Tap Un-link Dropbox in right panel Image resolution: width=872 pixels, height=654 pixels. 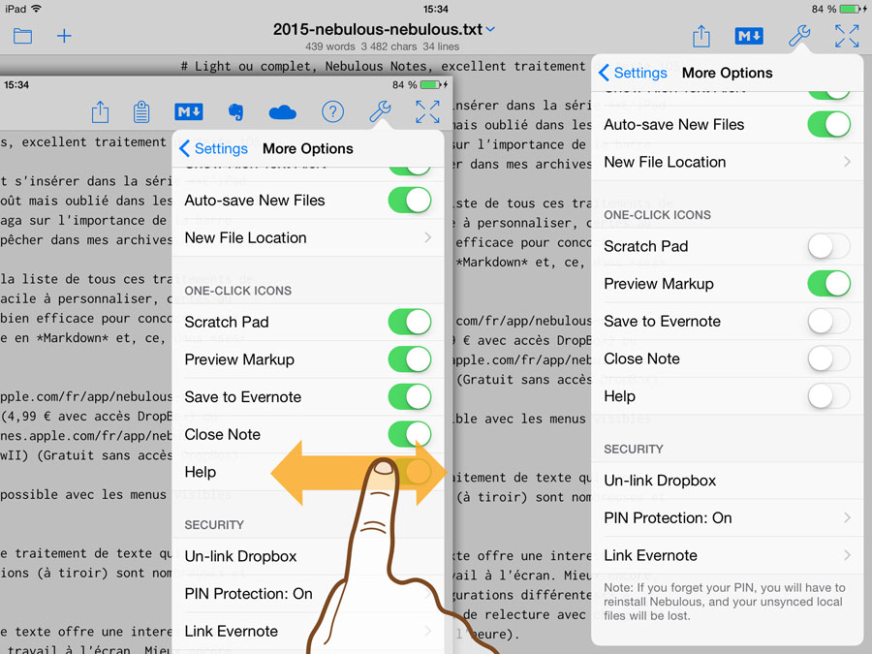(728, 481)
